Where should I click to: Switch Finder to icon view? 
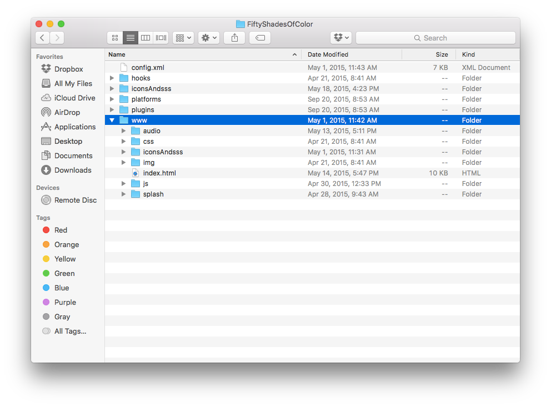pos(114,37)
